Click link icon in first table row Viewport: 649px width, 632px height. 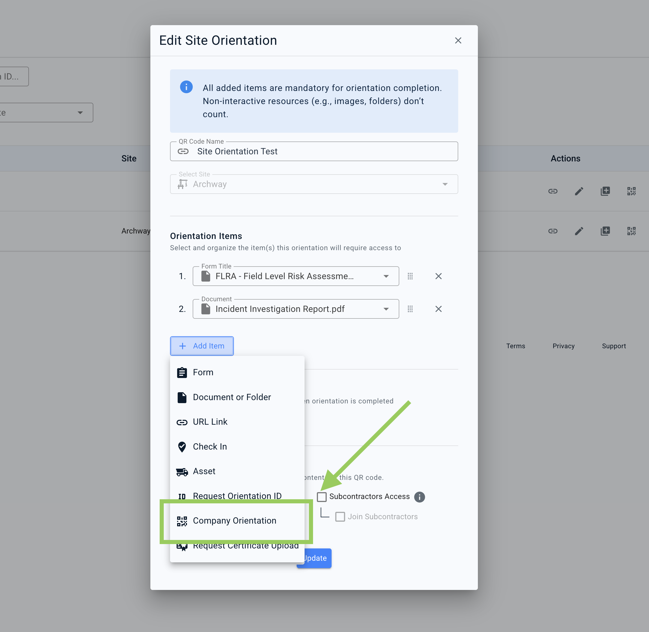pyautogui.click(x=552, y=191)
